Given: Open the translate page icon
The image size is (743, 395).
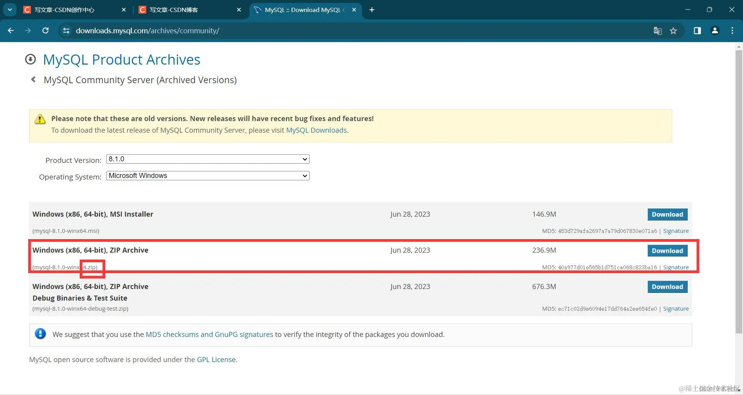Looking at the screenshot, I should click(x=657, y=31).
